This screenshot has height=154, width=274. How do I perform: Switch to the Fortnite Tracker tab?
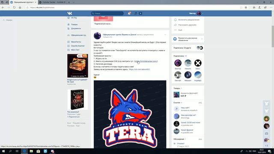coord(52,2)
